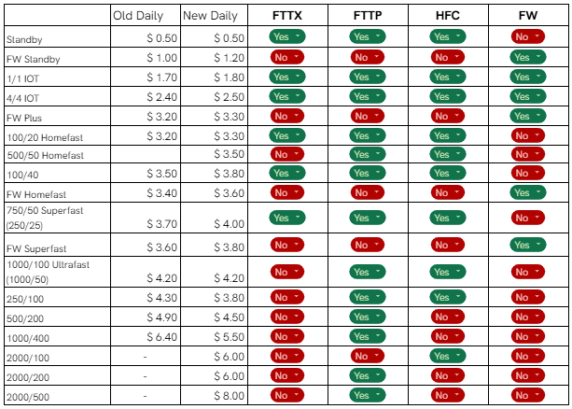Click the 250/100 plan name cell
The height and width of the screenshot is (409, 572).
tap(56, 297)
